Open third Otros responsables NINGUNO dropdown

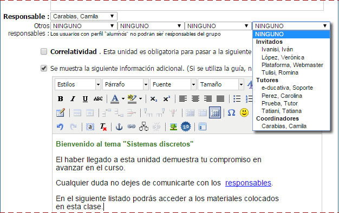pos(218,26)
